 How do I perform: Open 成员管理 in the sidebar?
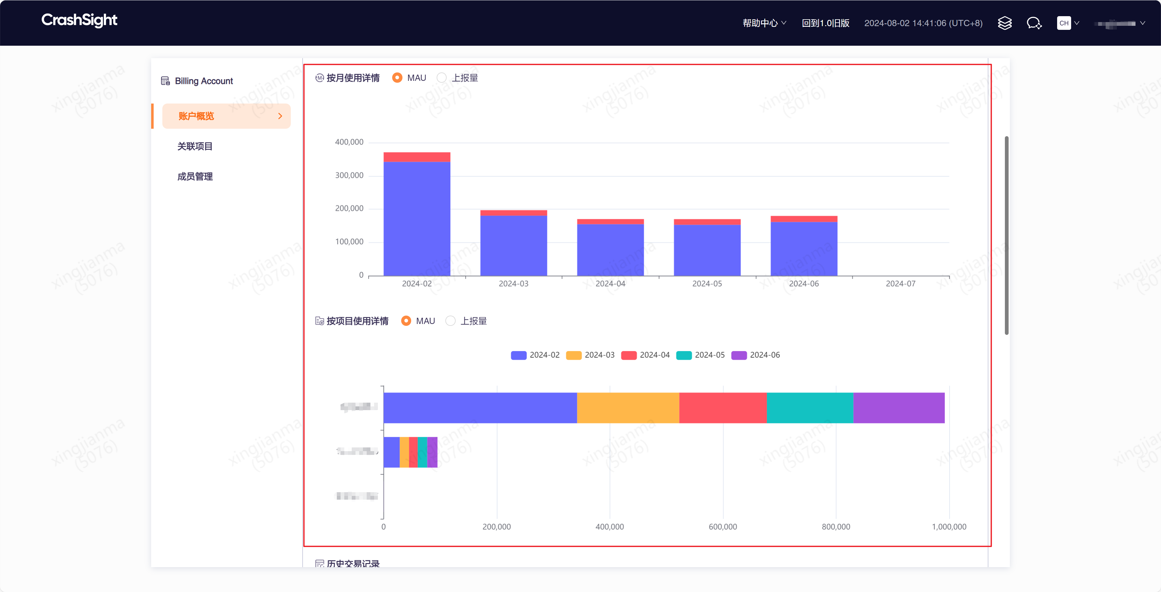(x=195, y=177)
